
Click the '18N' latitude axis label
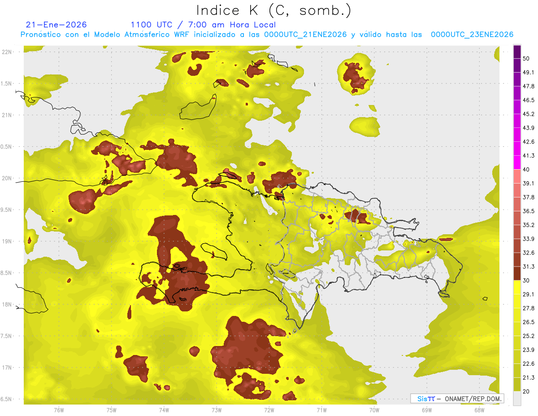coord(7,305)
